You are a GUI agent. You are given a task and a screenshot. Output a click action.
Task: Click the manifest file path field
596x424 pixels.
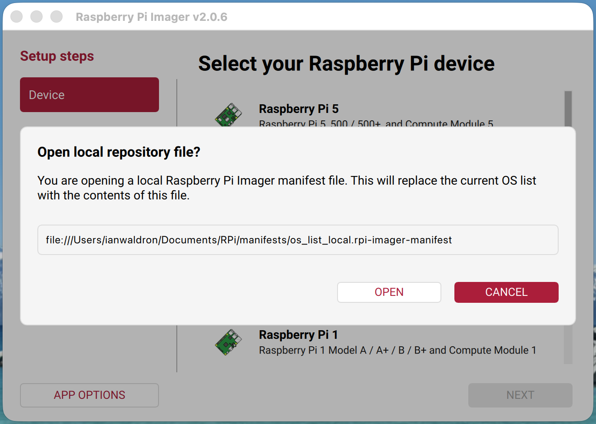pyautogui.click(x=298, y=240)
